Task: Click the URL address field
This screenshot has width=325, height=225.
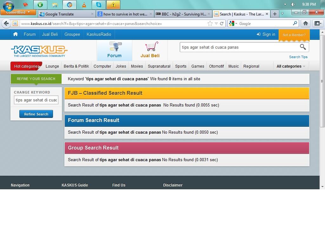Action: [x=113, y=23]
